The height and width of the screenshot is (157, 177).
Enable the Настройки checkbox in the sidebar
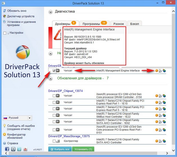pos(4,33)
